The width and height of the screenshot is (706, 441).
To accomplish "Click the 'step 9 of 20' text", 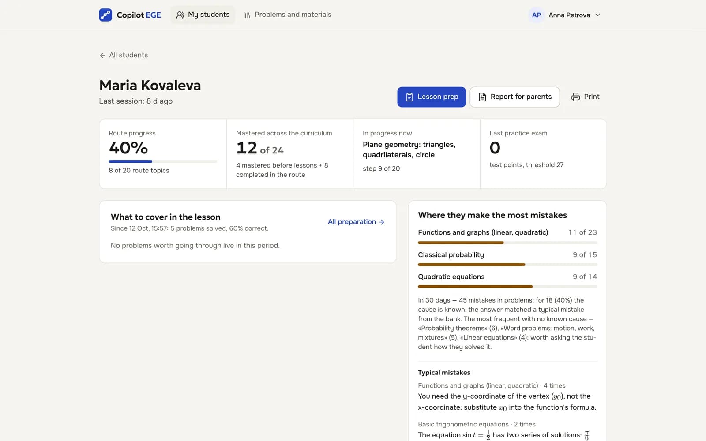I will (x=381, y=168).
